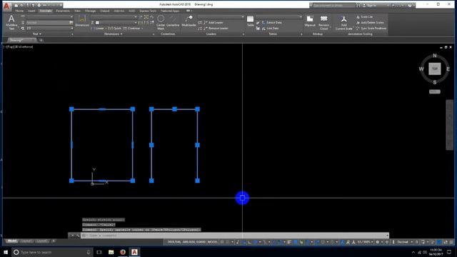Open File Explorer from the taskbar
The width and height of the screenshot is (457, 257).
click(x=111, y=252)
